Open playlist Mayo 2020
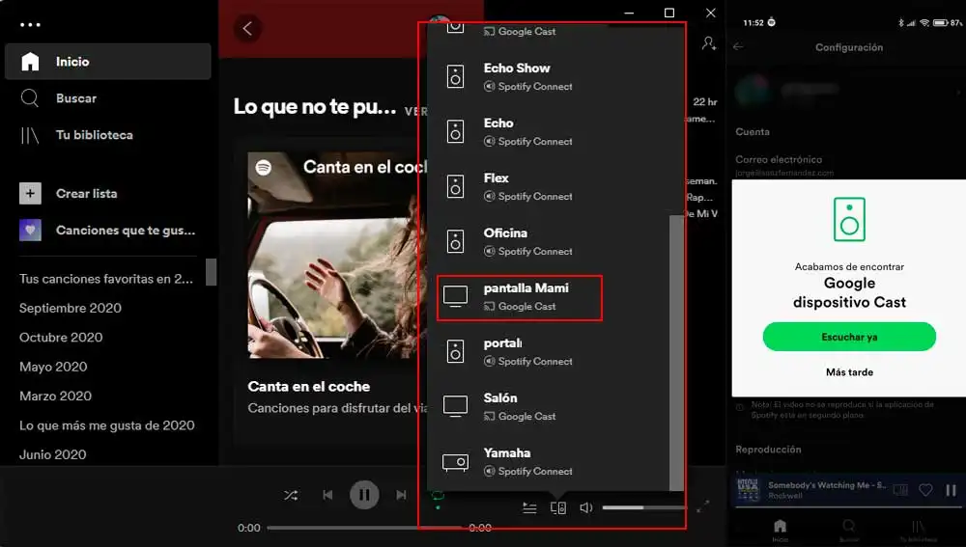The width and height of the screenshot is (966, 547). point(53,367)
